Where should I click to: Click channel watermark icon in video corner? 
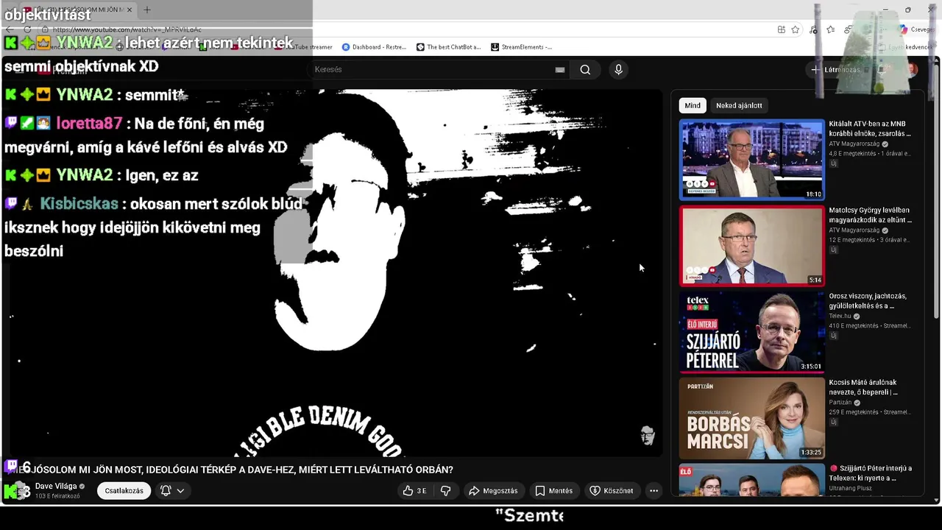[x=647, y=436]
